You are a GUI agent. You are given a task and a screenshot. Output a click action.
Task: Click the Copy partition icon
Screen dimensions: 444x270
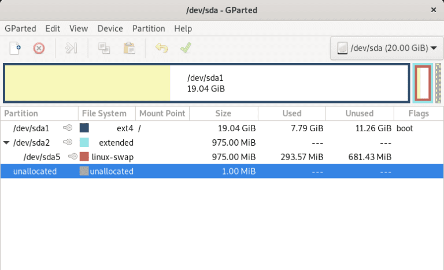(104, 49)
